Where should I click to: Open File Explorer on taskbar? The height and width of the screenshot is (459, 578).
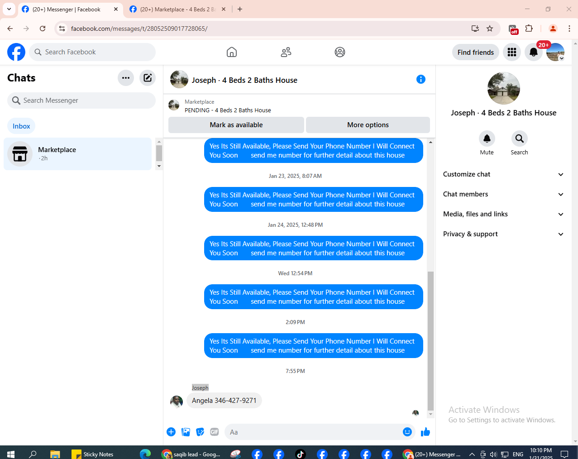point(55,454)
